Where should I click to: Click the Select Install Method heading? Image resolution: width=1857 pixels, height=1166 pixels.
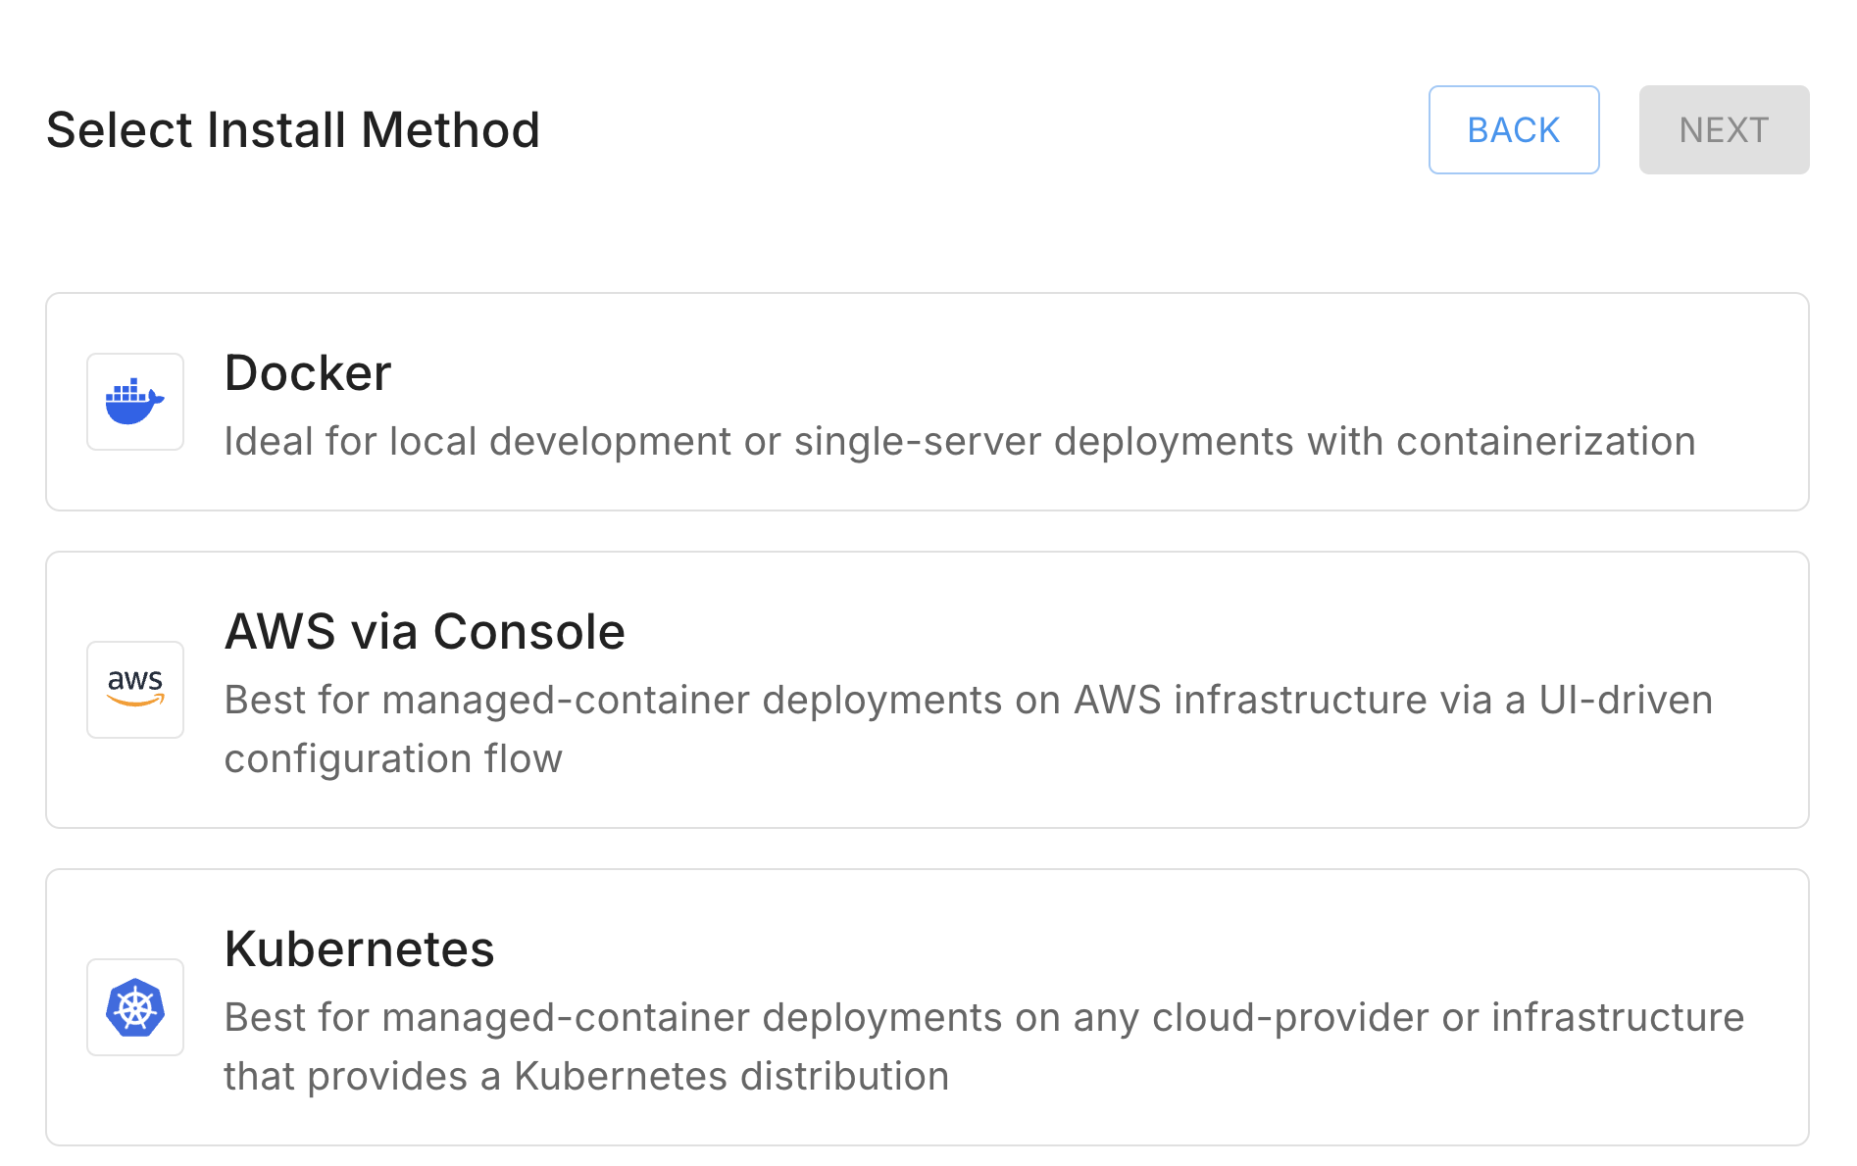click(293, 130)
